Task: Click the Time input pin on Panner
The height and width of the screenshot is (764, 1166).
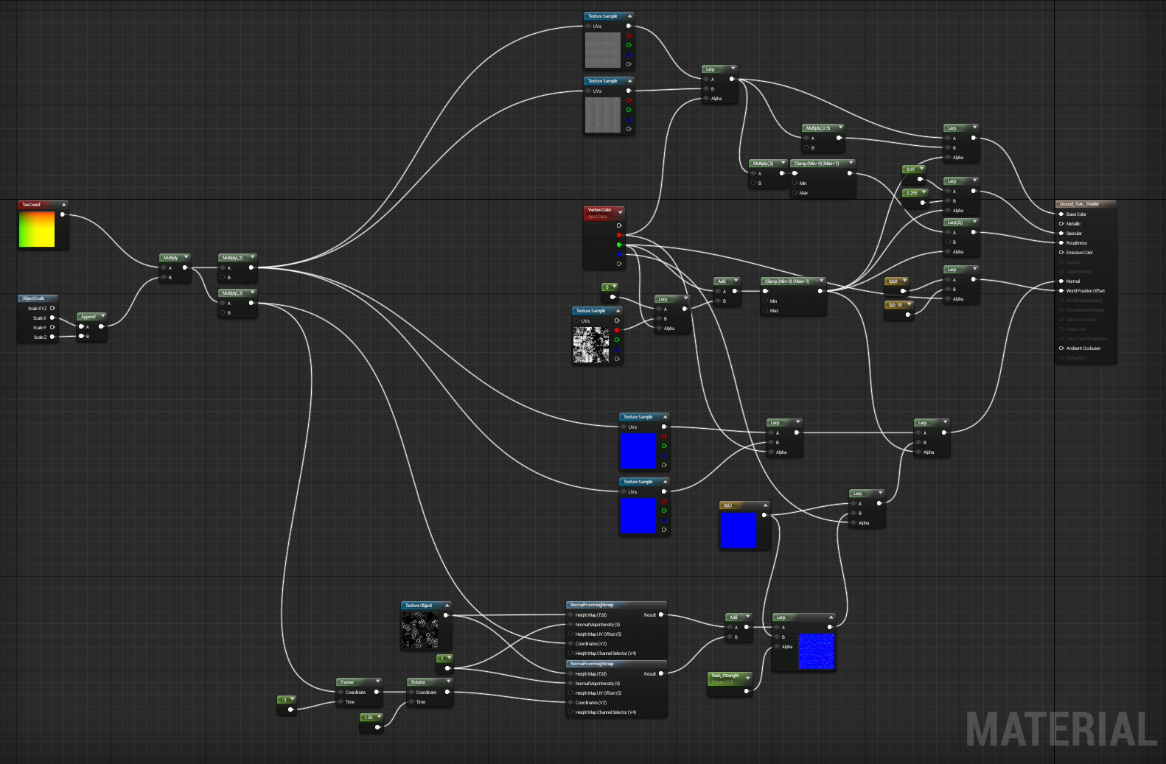Action: click(x=341, y=702)
